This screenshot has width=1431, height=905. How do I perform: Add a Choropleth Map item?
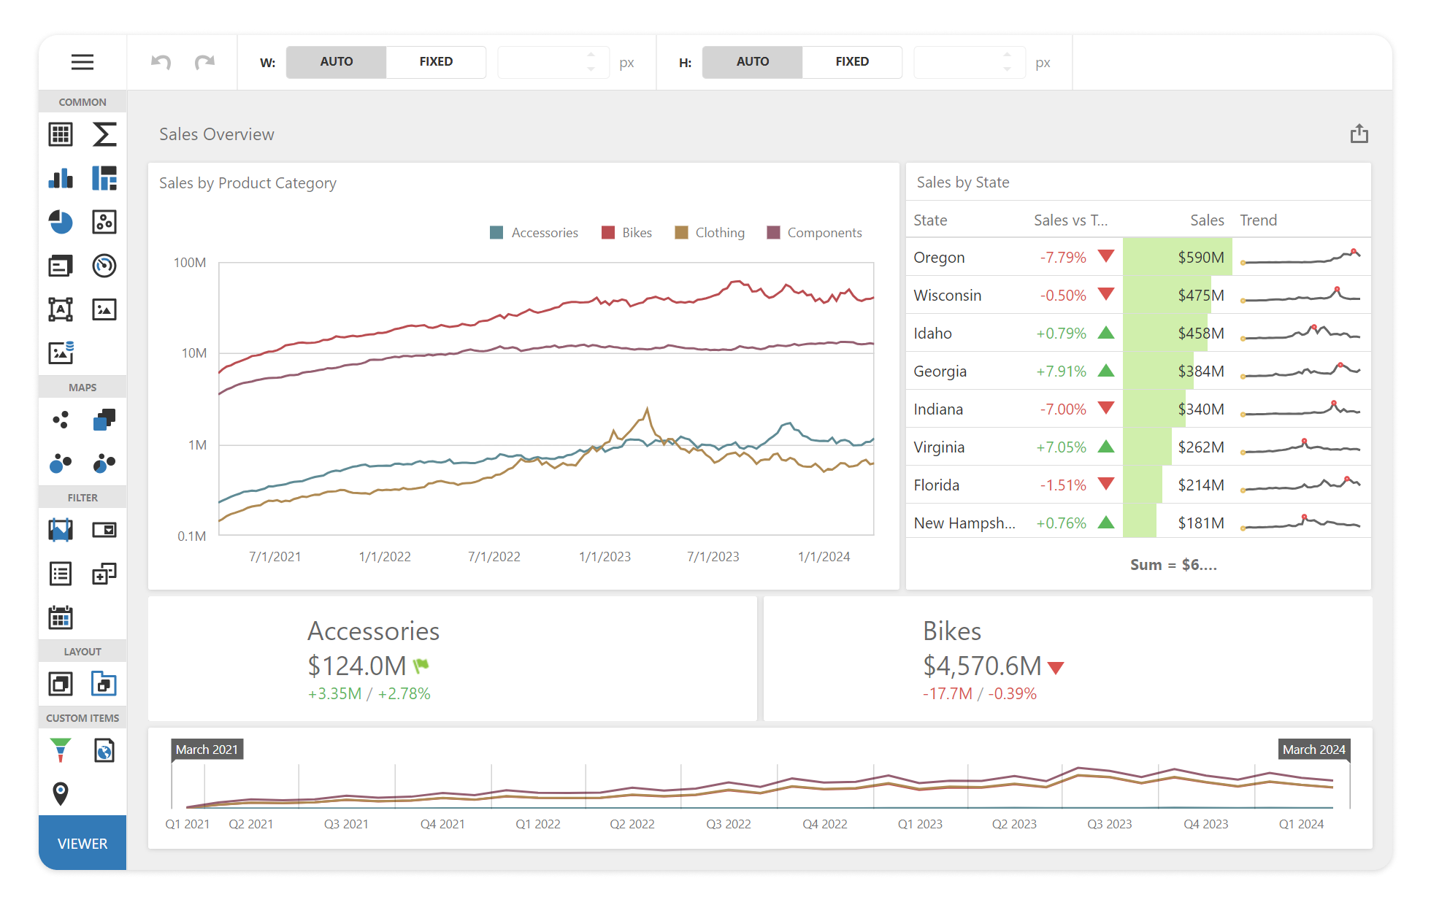(104, 420)
